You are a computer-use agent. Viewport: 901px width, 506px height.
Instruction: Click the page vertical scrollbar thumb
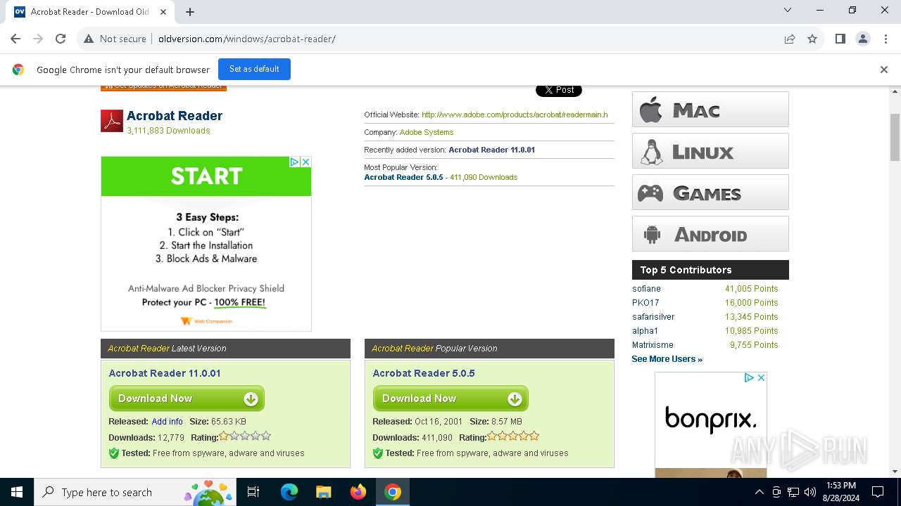pyautogui.click(x=895, y=137)
